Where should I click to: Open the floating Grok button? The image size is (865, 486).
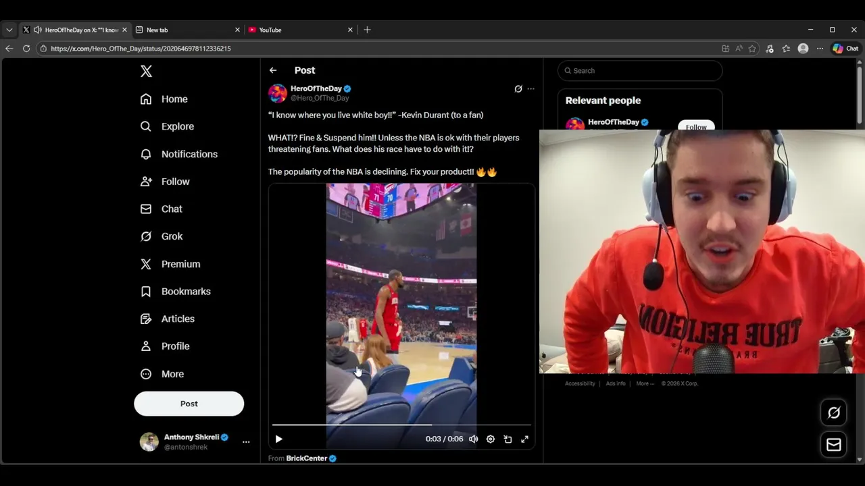833,413
